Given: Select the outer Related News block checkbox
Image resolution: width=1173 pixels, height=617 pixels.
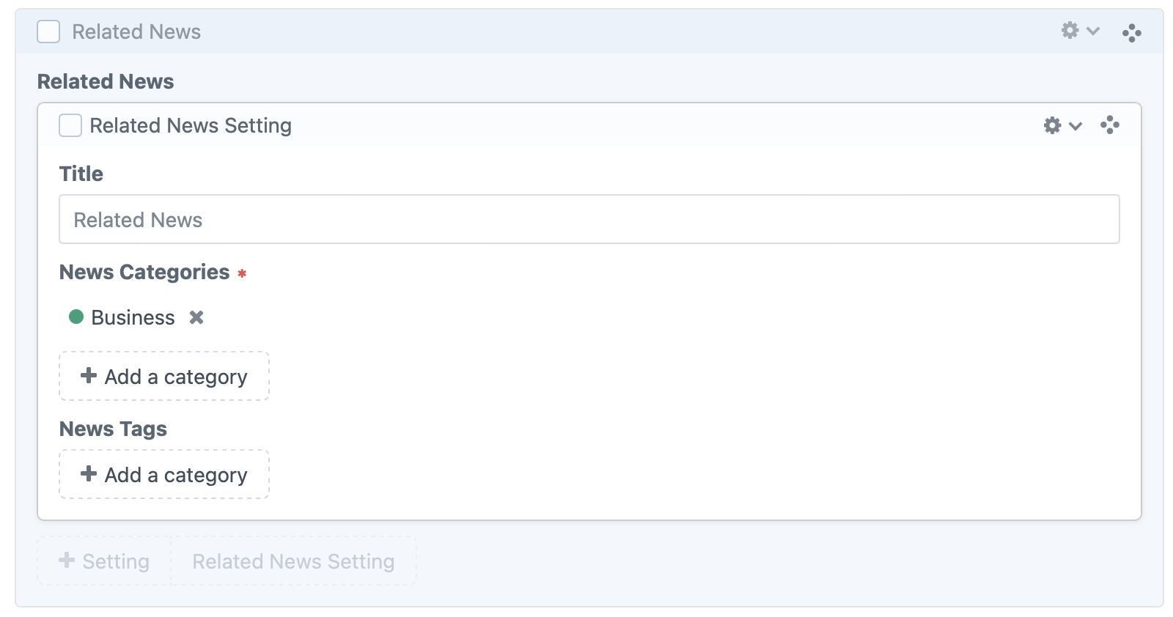Looking at the screenshot, I should pos(48,32).
